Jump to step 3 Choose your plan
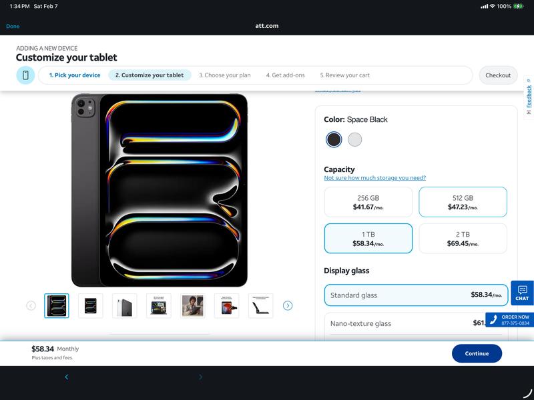 225,75
